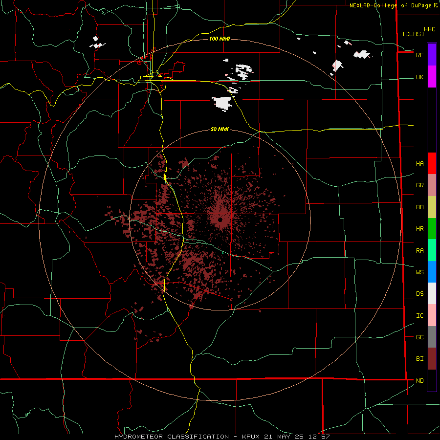Click the HR legend label
The height and width of the screenshot is (440, 440).
pos(419,229)
